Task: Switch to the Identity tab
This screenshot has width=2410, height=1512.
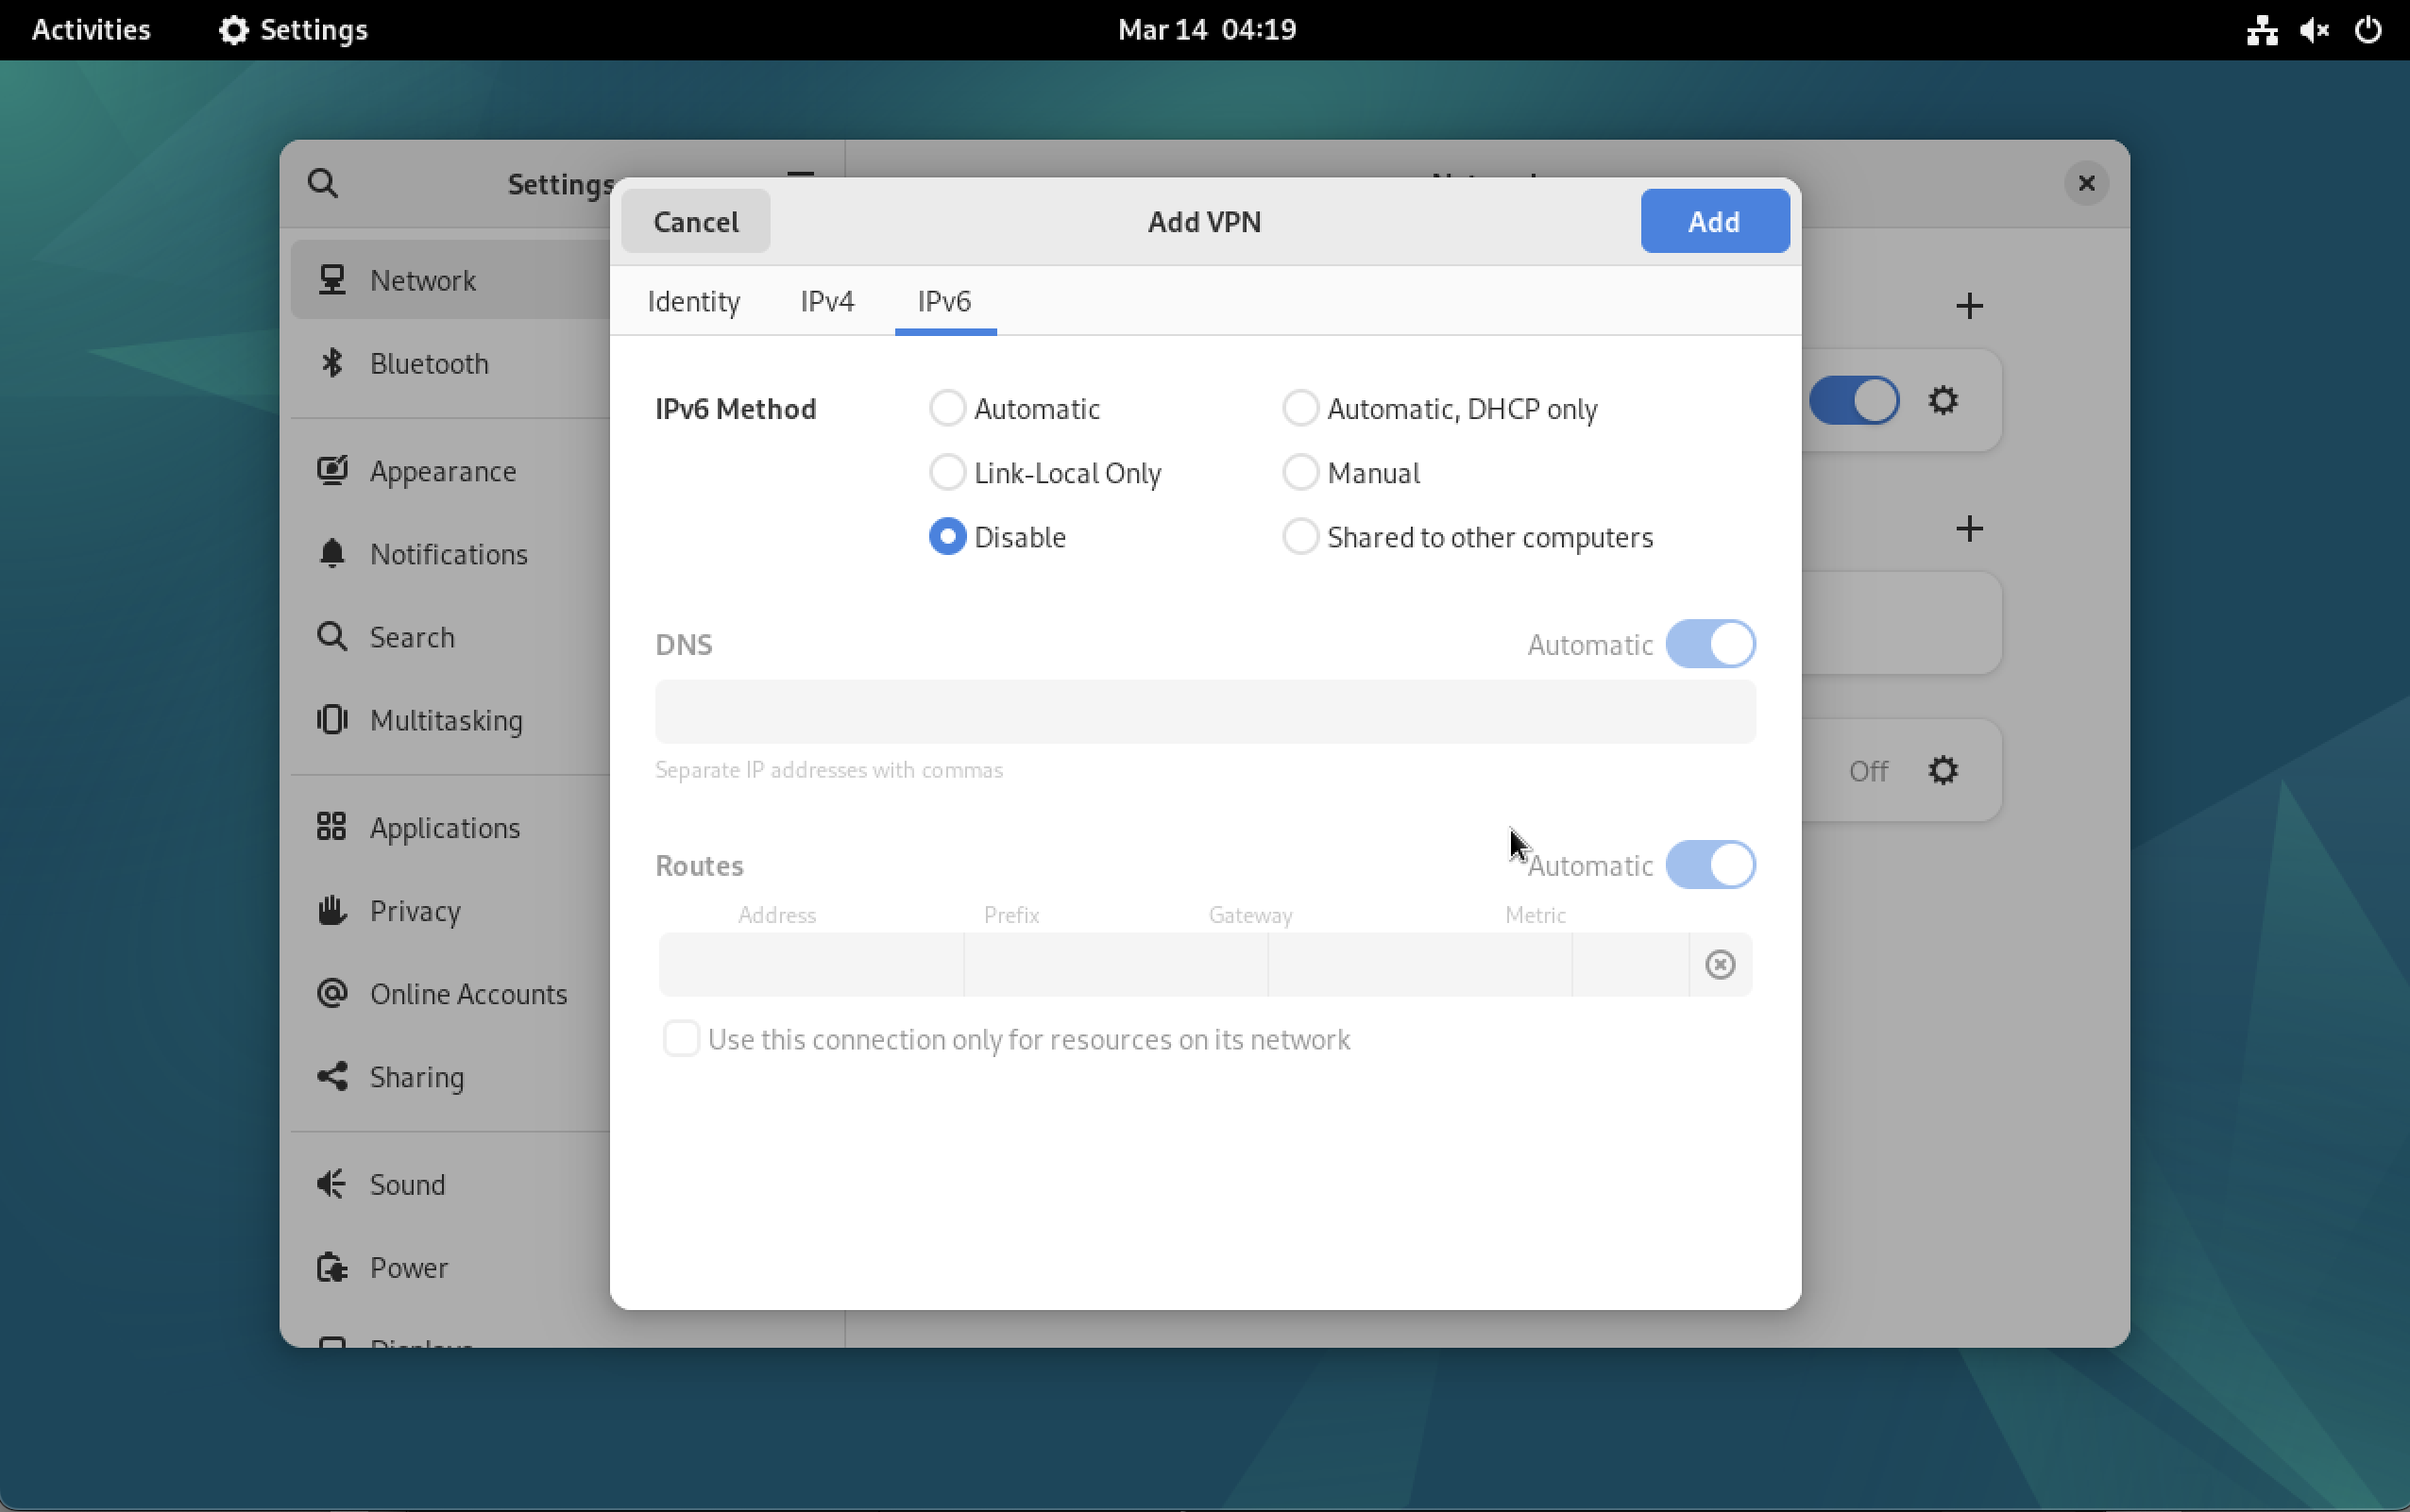Action: [693, 302]
